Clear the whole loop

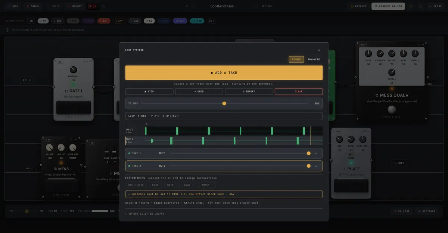tap(299, 91)
